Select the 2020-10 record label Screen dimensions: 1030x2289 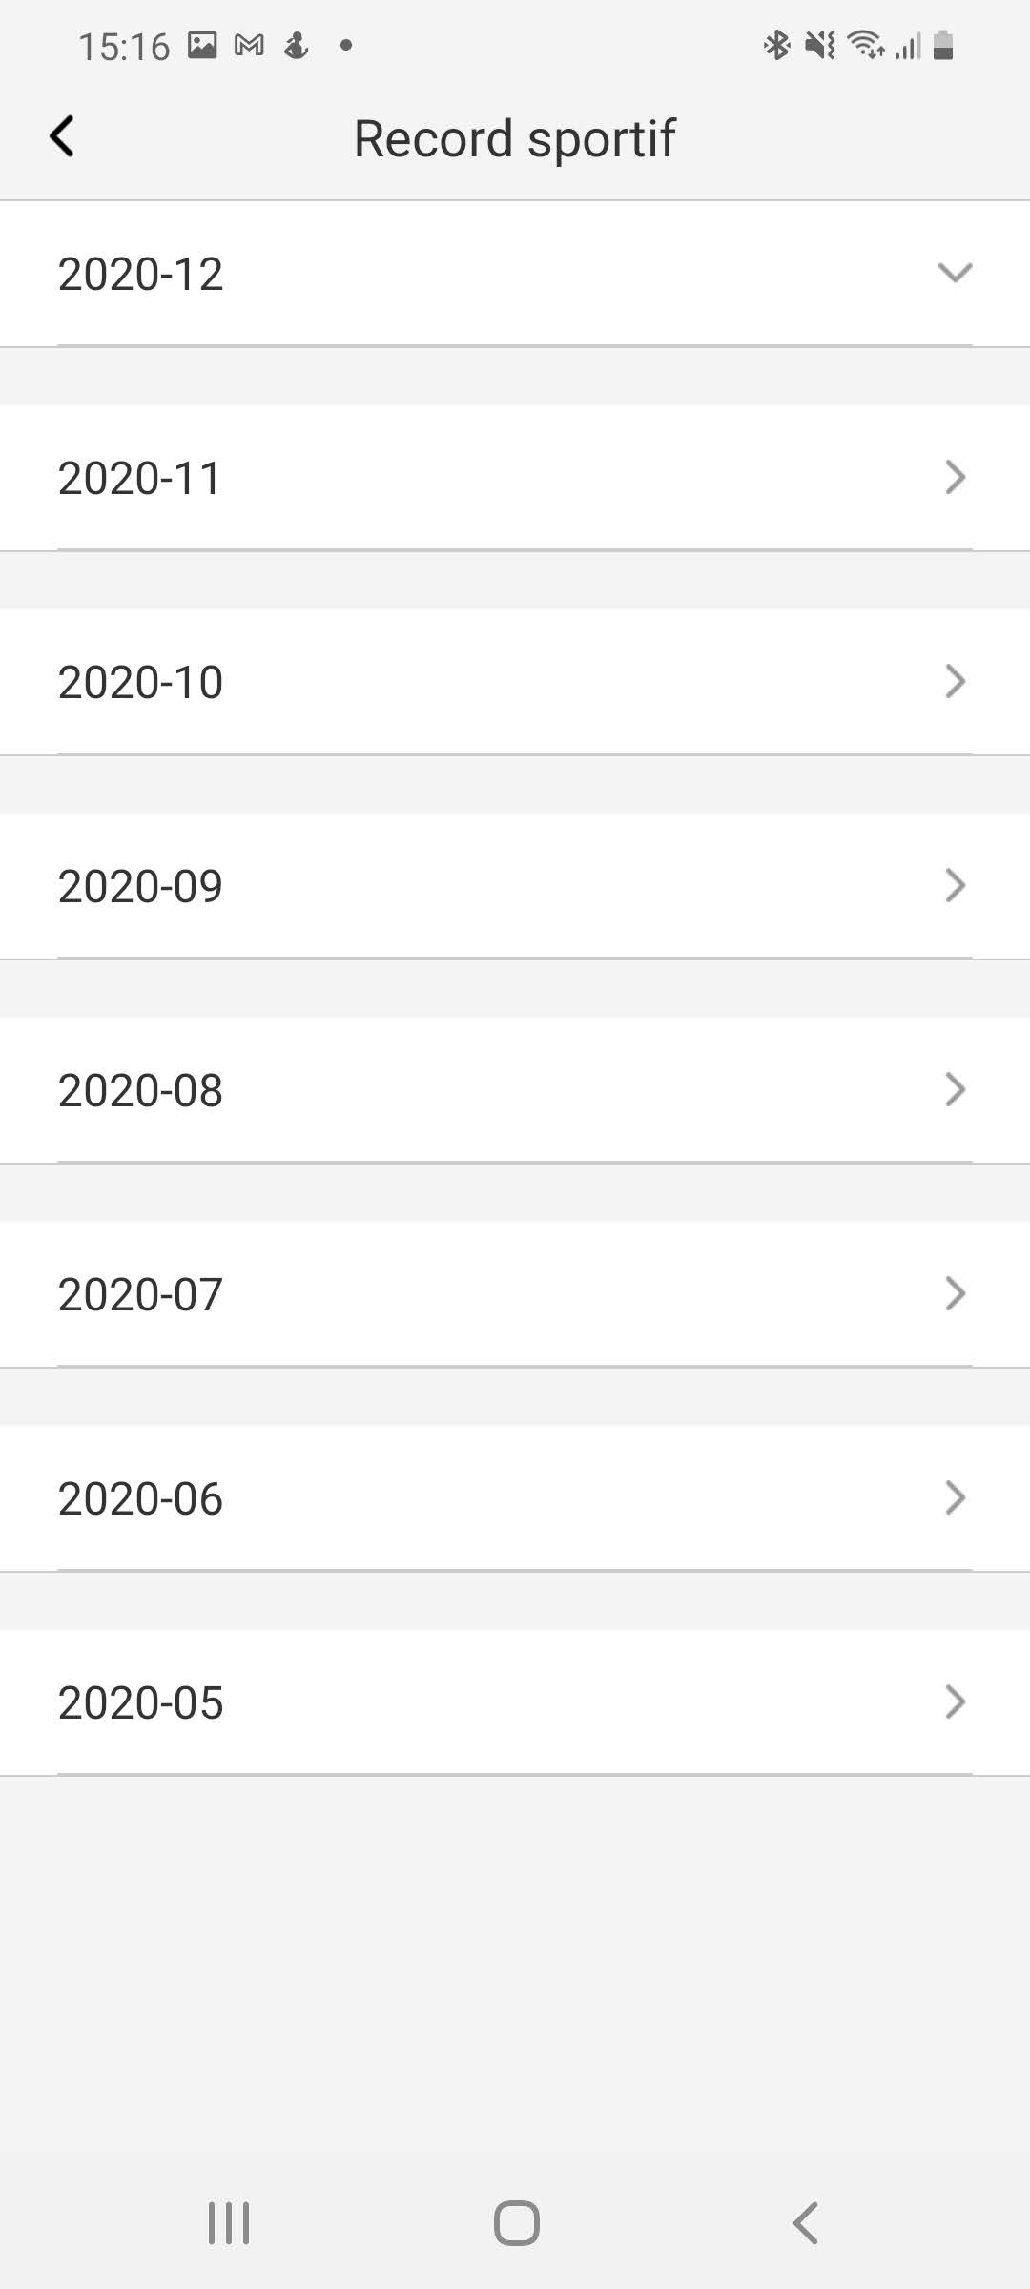pyautogui.click(x=141, y=683)
